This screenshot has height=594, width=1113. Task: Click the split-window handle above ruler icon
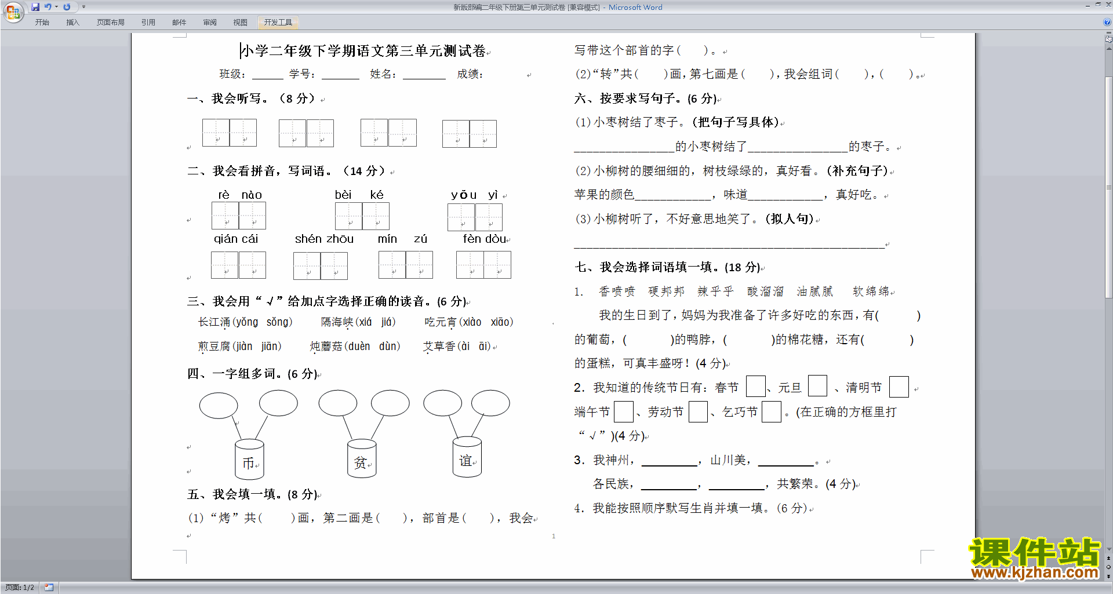[x=1109, y=34]
